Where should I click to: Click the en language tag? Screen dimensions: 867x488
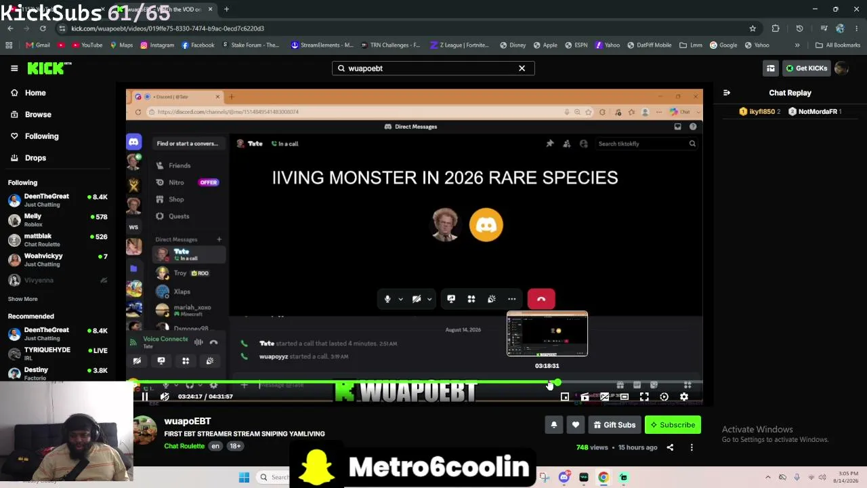(215, 446)
